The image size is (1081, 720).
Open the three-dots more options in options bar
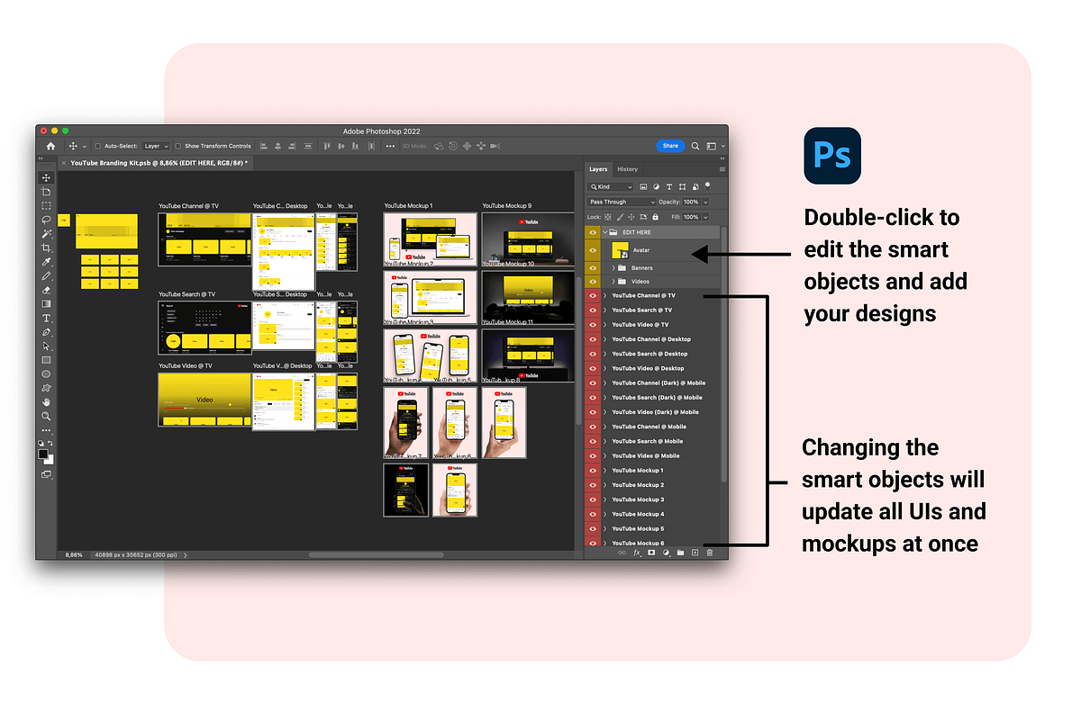click(390, 146)
